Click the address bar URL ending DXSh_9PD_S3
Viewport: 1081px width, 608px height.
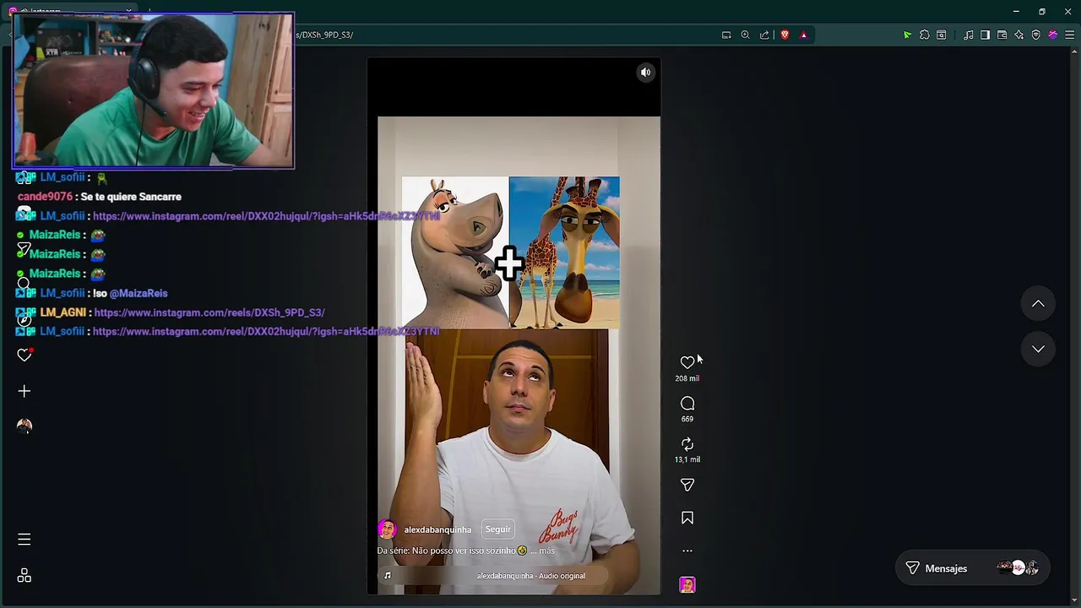coord(324,35)
